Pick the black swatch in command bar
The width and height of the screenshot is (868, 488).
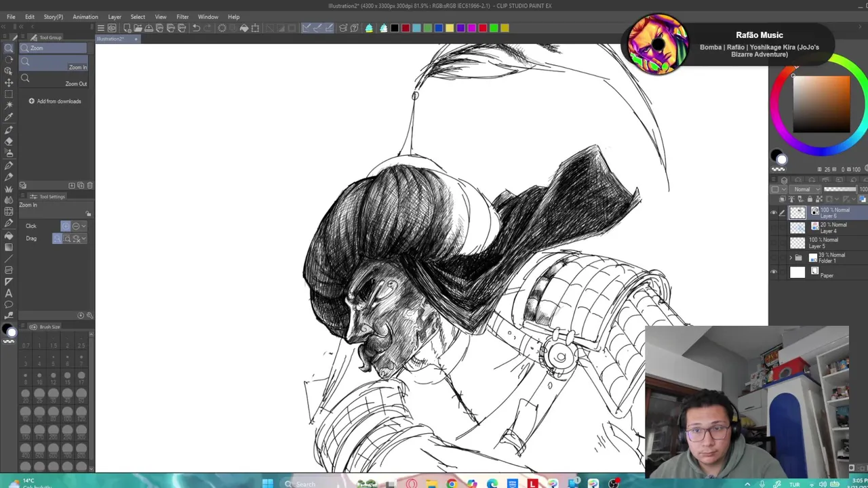395,28
